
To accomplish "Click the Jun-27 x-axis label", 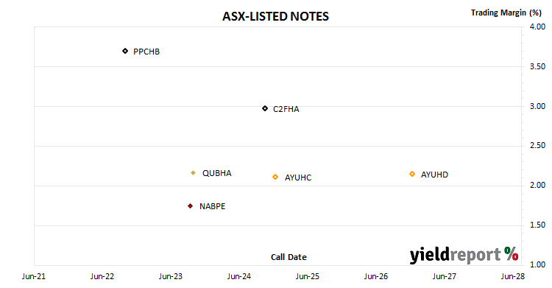I will coord(445,276).
